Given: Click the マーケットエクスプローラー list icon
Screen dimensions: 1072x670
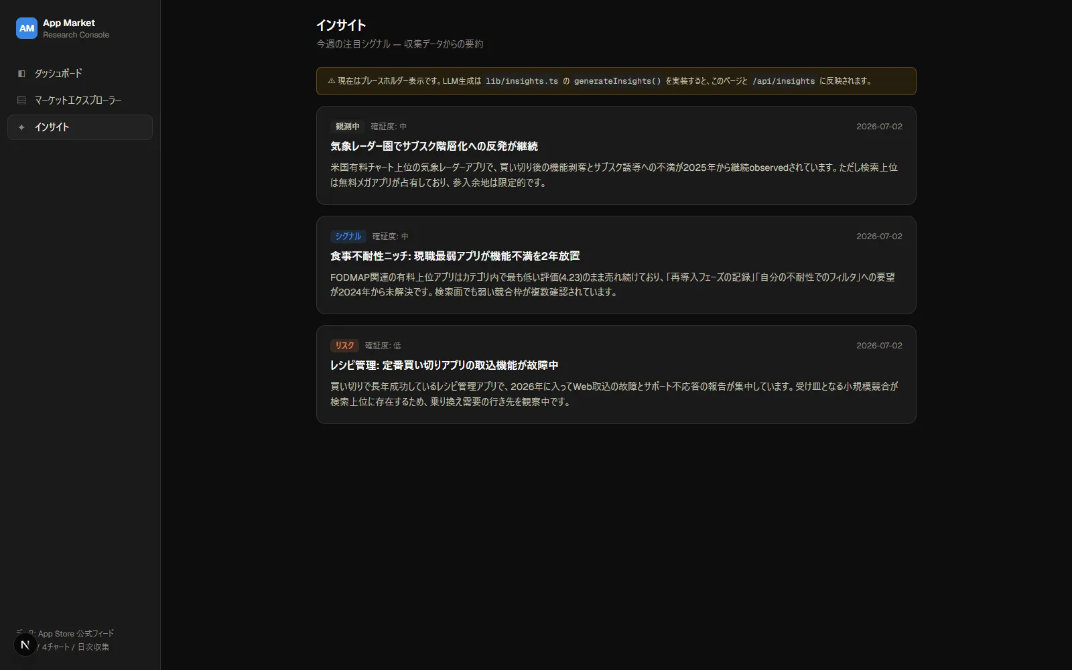Looking at the screenshot, I should [x=21, y=100].
